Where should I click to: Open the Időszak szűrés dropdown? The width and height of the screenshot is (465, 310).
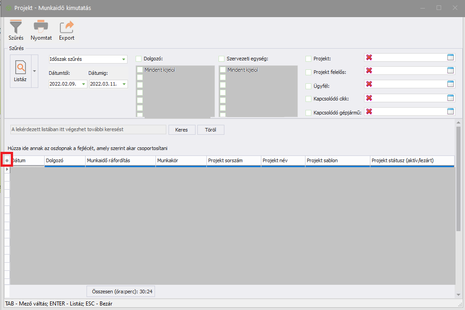tap(123, 59)
